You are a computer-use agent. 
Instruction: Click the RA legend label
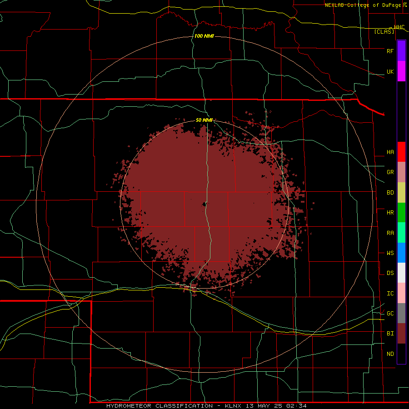coord(390,233)
